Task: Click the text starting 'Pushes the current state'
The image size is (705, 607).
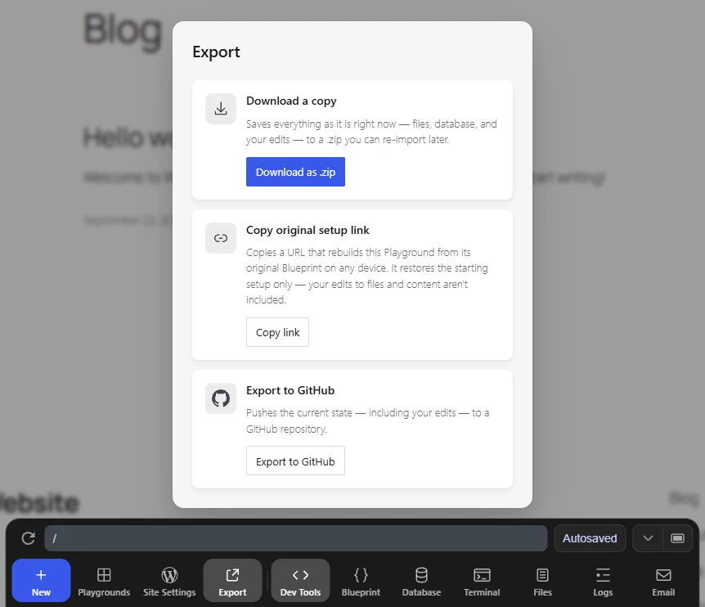Action: pos(368,420)
